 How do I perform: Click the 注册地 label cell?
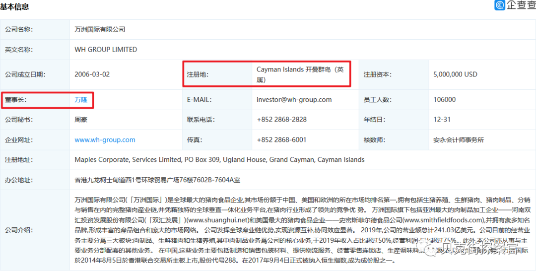coord(217,74)
